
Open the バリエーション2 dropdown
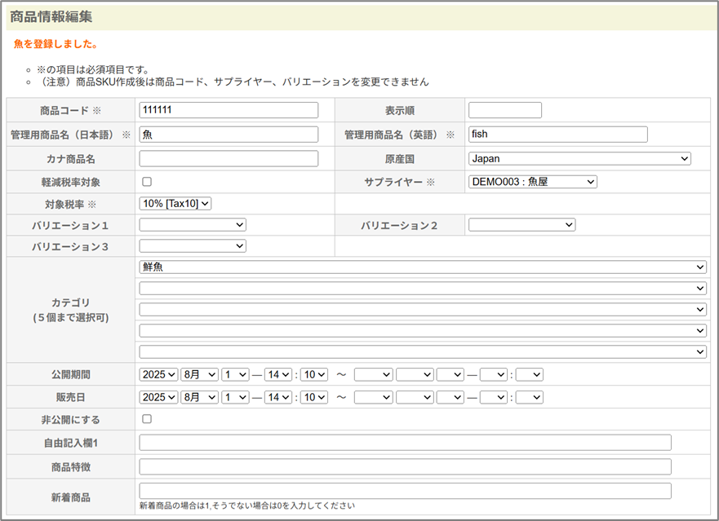521,225
